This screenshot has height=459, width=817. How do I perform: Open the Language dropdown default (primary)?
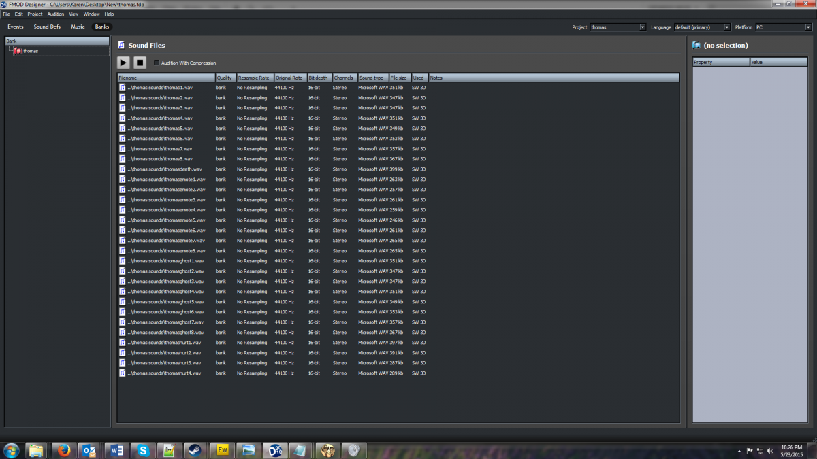pyautogui.click(x=702, y=27)
